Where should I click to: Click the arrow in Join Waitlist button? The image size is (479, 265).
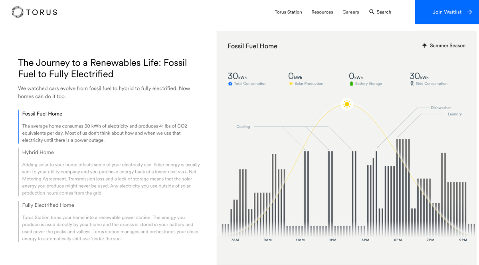tap(470, 12)
